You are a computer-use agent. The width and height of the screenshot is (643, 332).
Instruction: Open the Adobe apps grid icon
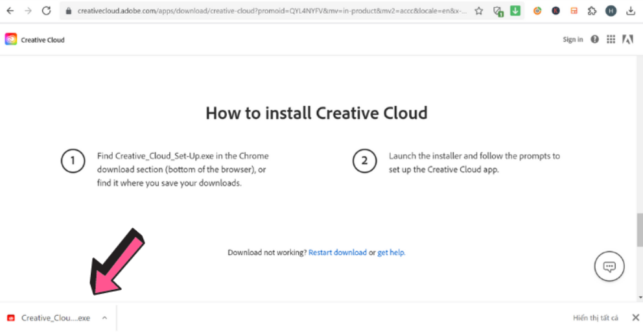pyautogui.click(x=611, y=40)
